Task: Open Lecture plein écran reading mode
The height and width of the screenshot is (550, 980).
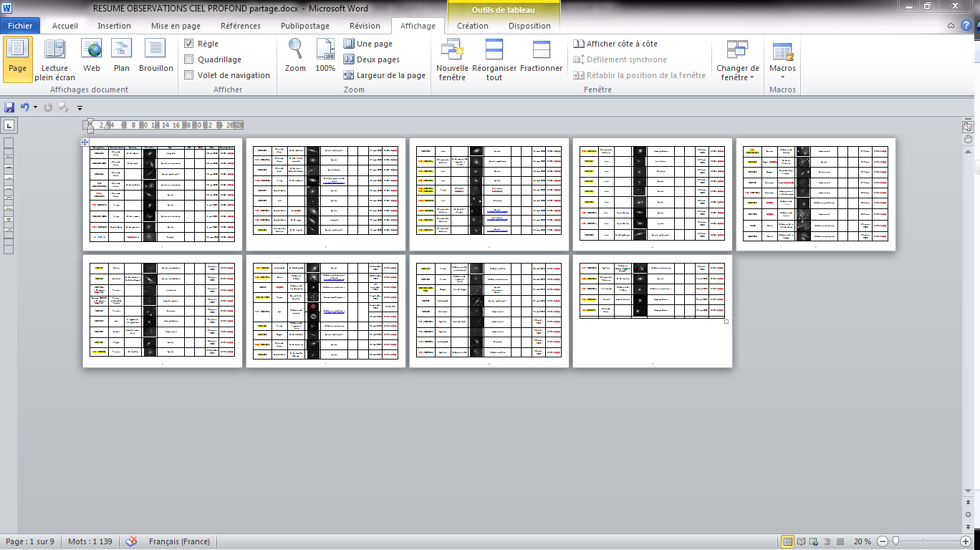Action: (54, 59)
